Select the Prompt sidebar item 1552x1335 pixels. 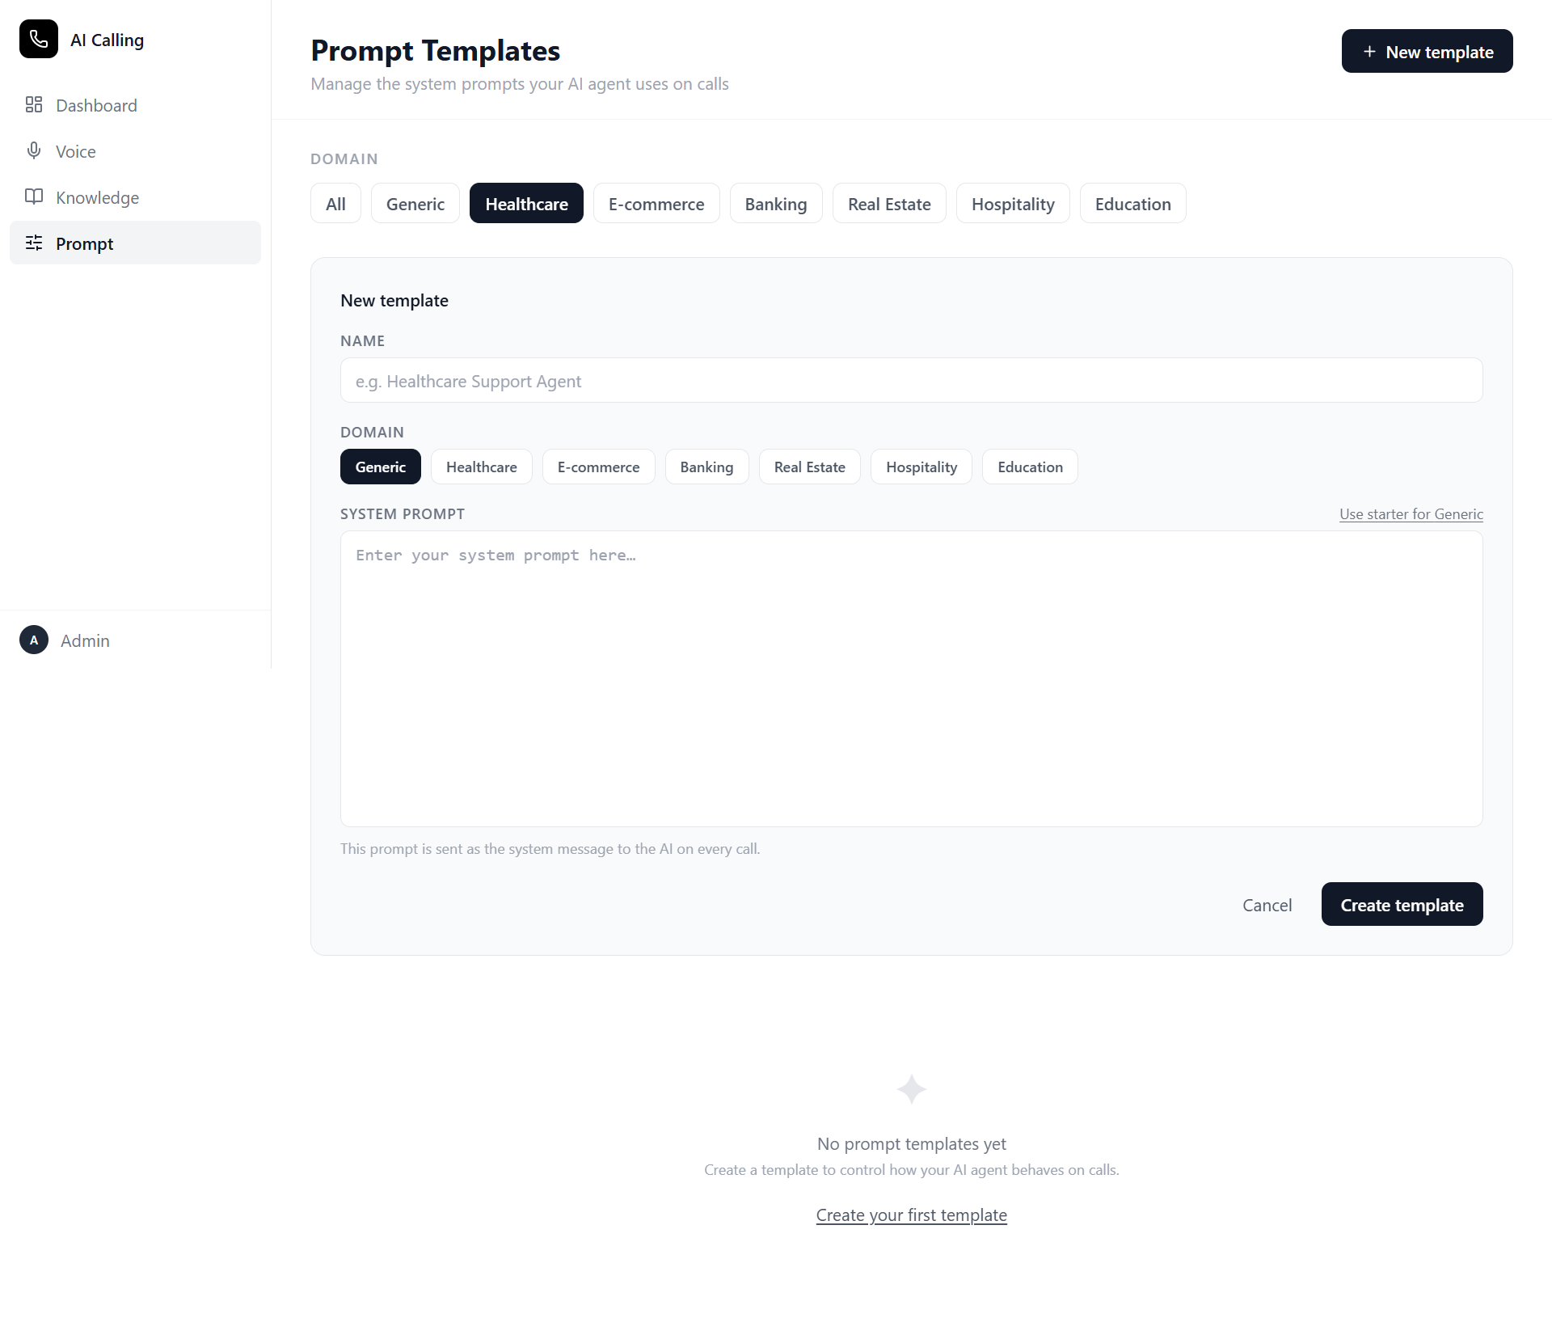(x=135, y=243)
